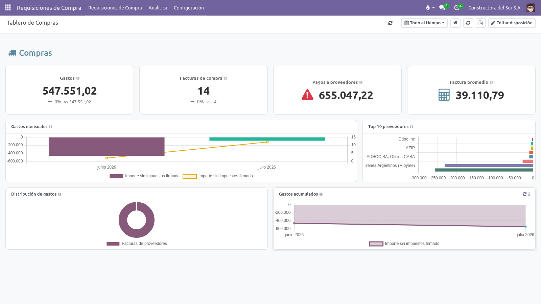Click the red warning triangle icon
Viewport: 541px width, 304px height.
(x=307, y=95)
